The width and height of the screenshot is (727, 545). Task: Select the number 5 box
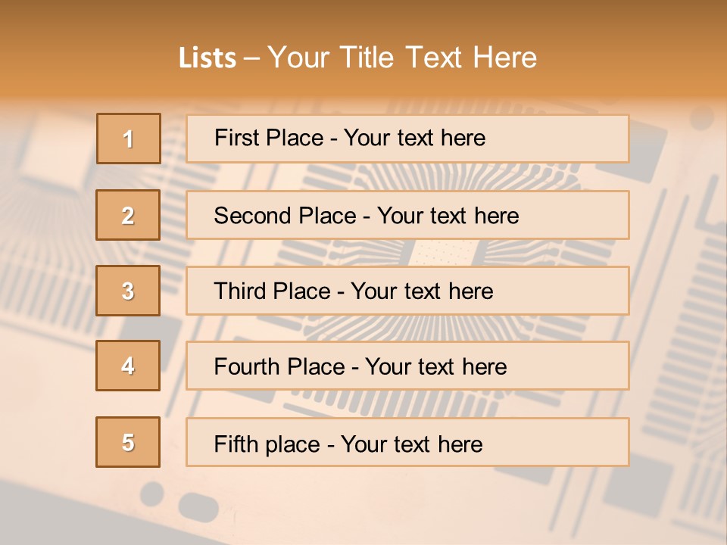click(x=128, y=442)
